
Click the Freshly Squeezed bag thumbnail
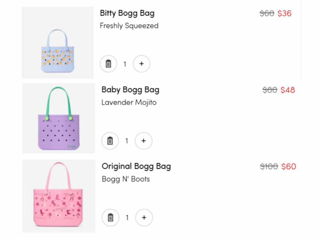pos(57,43)
